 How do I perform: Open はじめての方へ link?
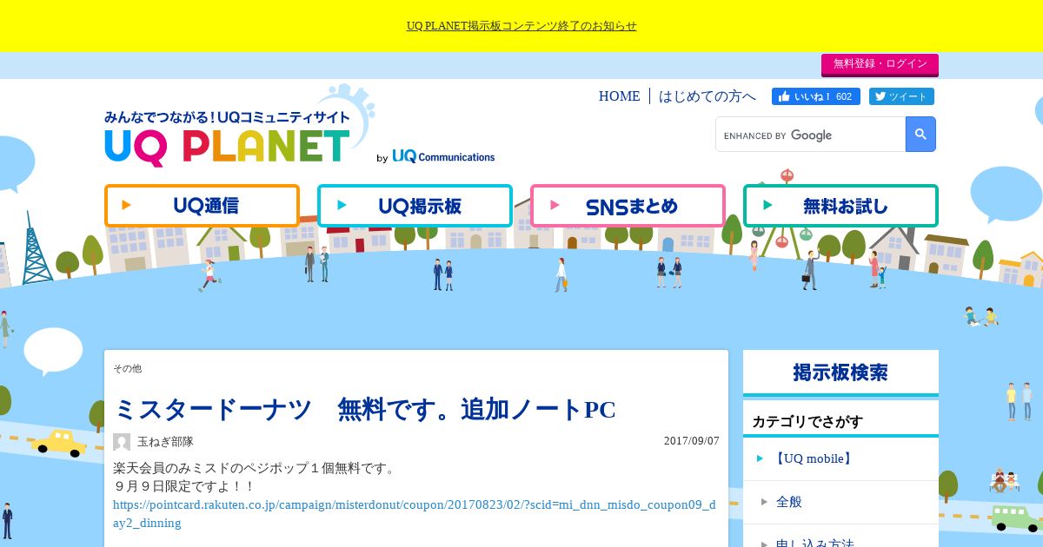coord(708,96)
